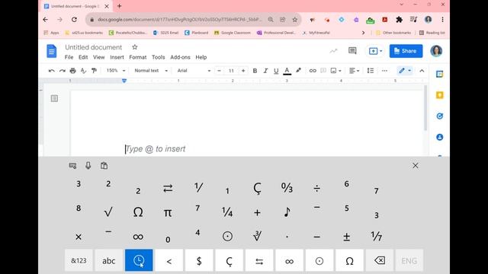Open Google Calendar in side panel
Viewport: 488px width, 274px height.
[x=439, y=74]
